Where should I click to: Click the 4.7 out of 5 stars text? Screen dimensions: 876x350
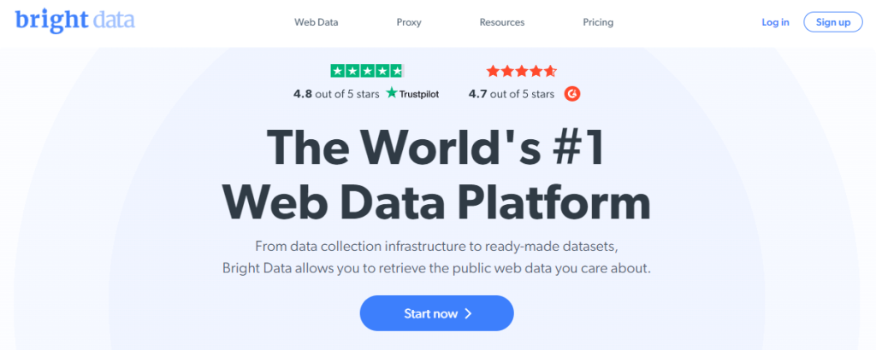click(512, 94)
